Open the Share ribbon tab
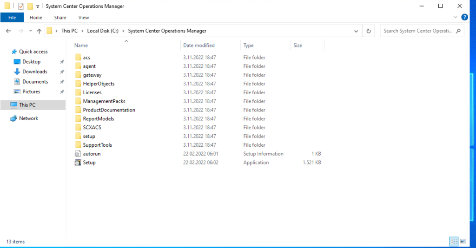 click(60, 18)
